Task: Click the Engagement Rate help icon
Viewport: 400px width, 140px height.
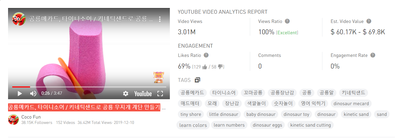Action: (x=373, y=55)
